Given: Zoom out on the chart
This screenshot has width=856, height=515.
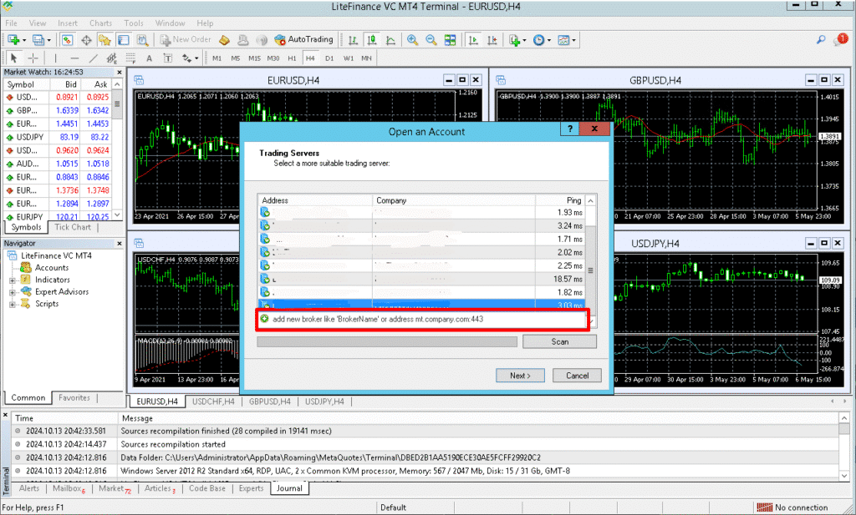Looking at the screenshot, I should coord(431,40).
